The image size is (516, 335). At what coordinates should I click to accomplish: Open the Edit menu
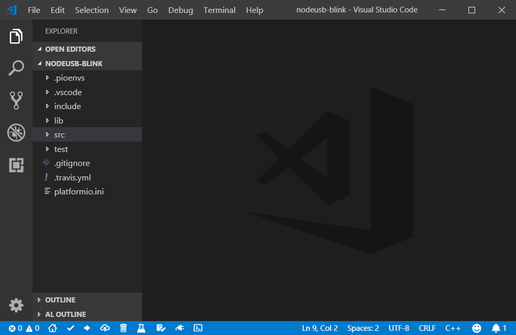coord(57,10)
